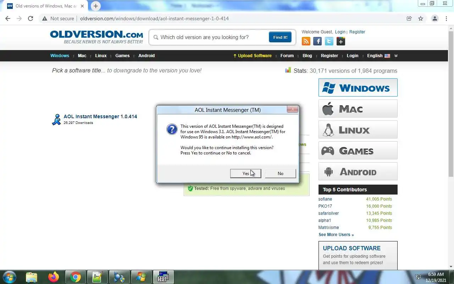Reload the page

pos(31,18)
